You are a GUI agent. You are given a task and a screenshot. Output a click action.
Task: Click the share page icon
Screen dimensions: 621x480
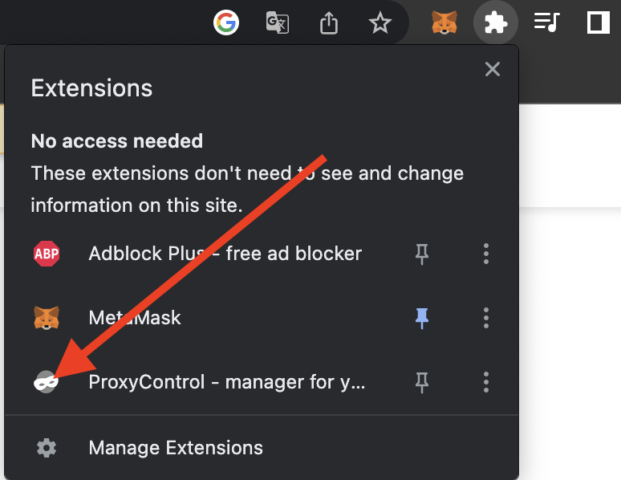pos(329,22)
